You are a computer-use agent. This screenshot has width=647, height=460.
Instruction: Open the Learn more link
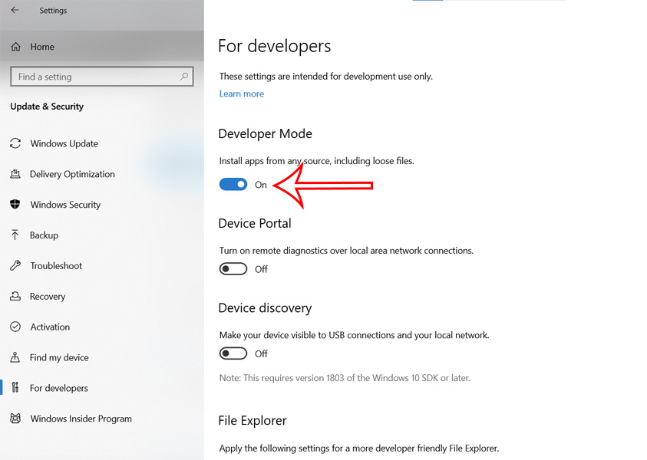(241, 93)
